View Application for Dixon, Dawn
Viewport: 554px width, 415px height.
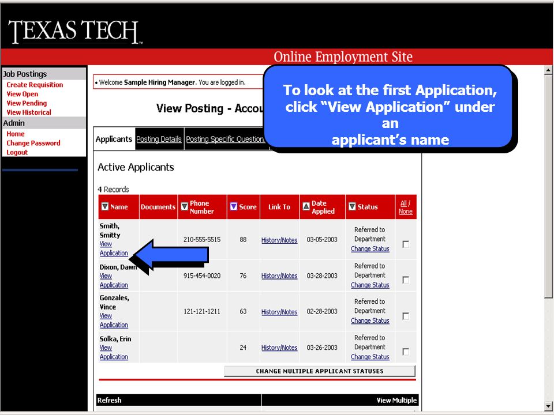coord(114,280)
